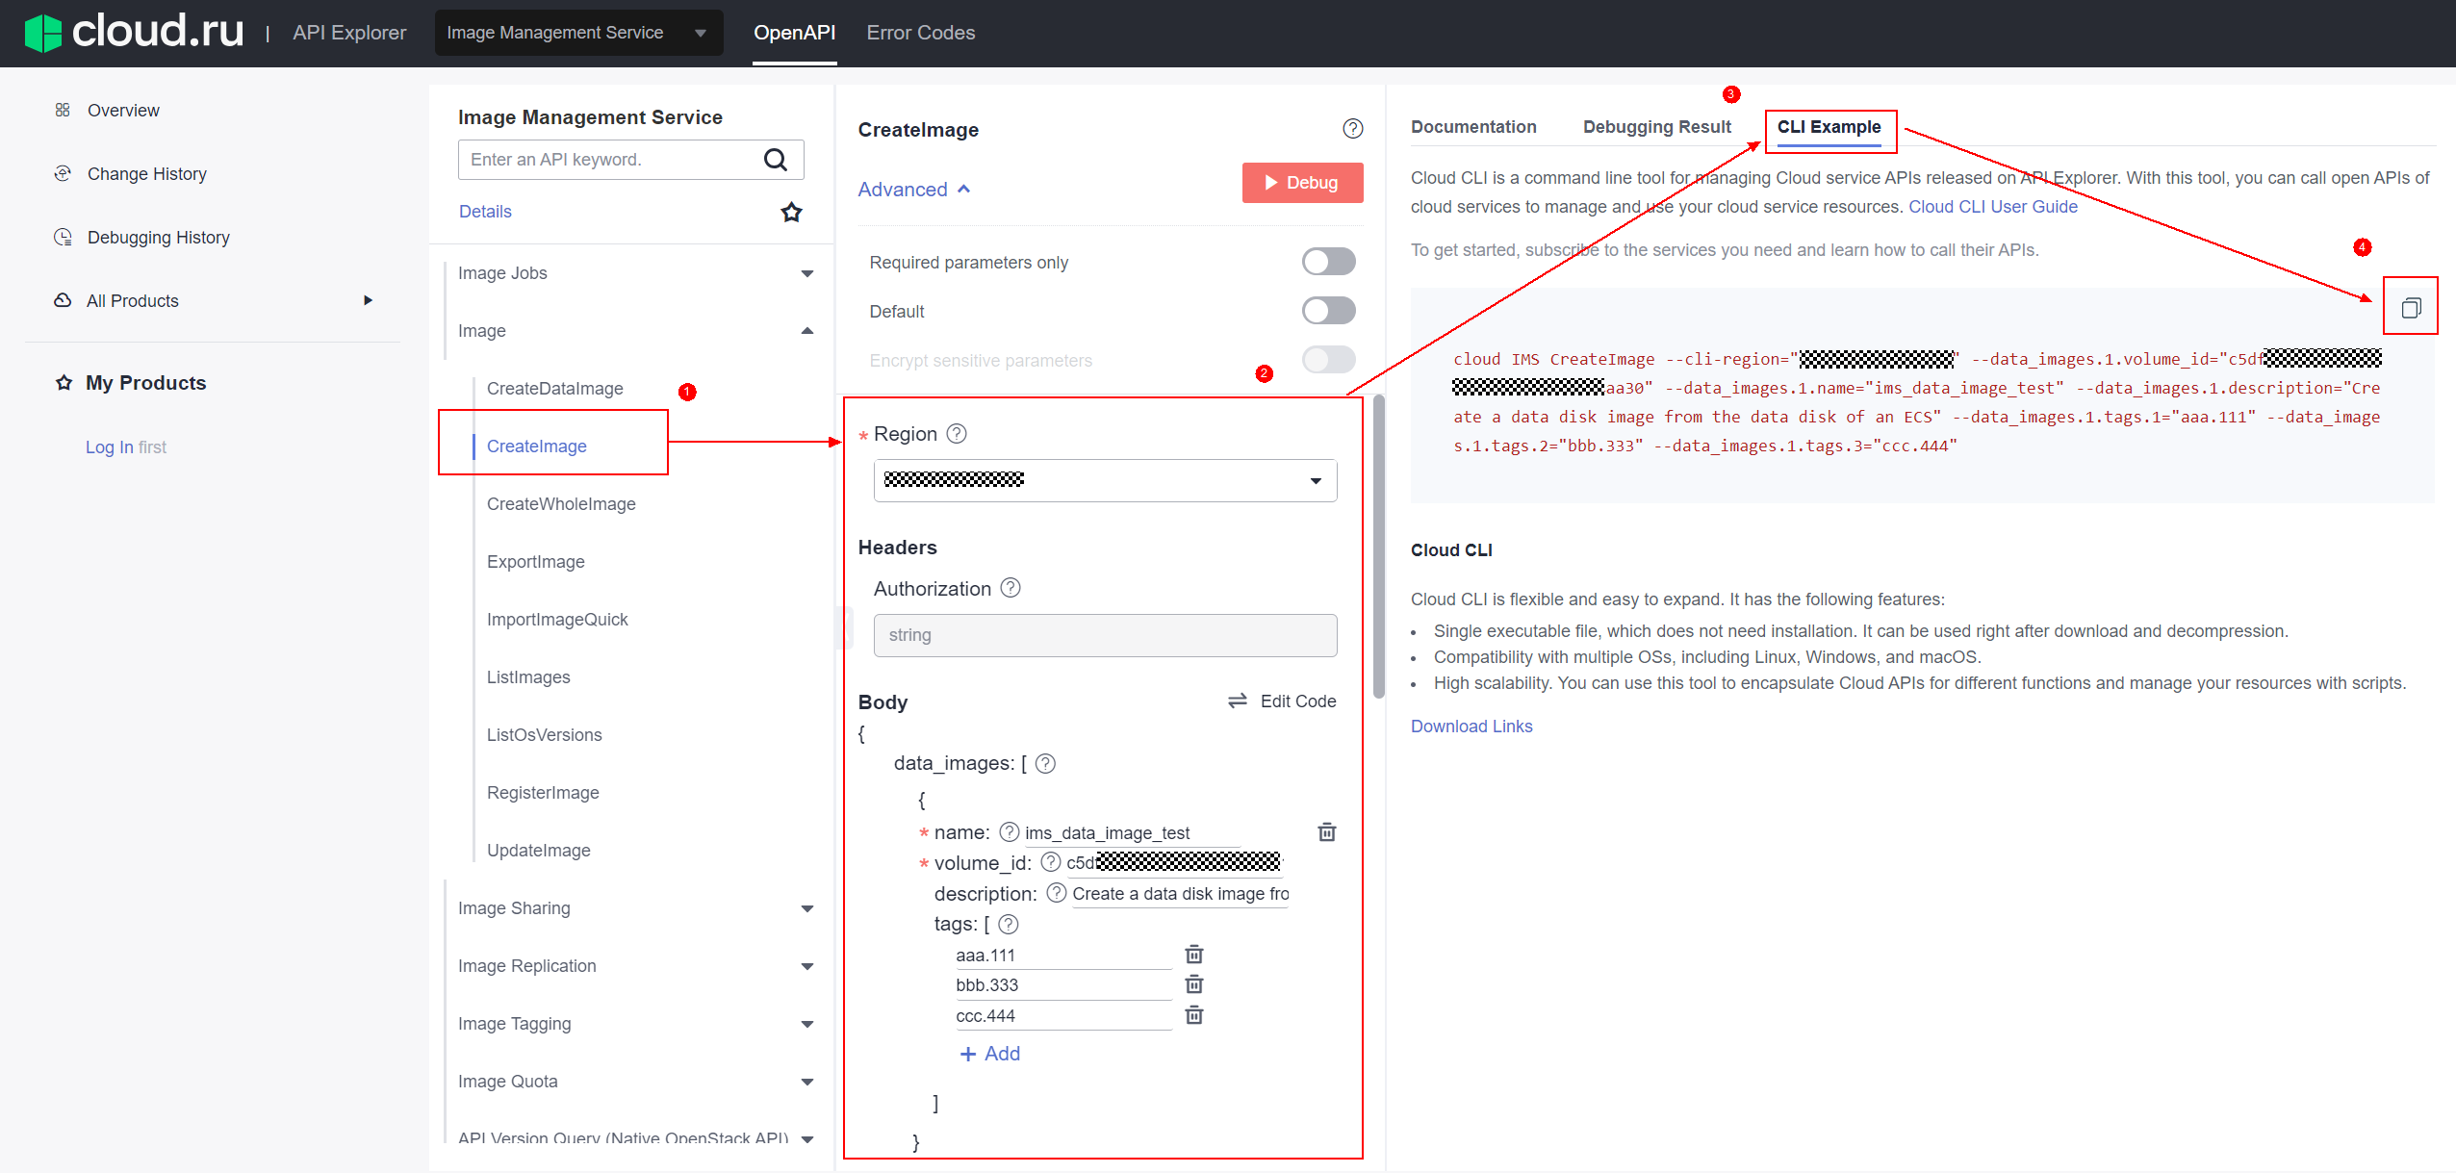The width and height of the screenshot is (2456, 1173).
Task: Open the Image Management Service dropdown
Action: (578, 33)
